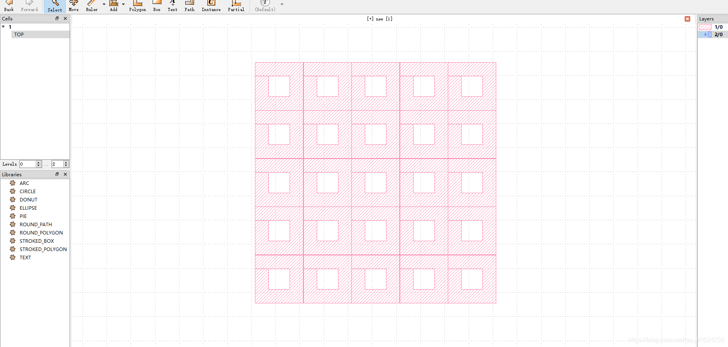Increase the maximum Levels value
728x347 pixels.
coord(66,162)
